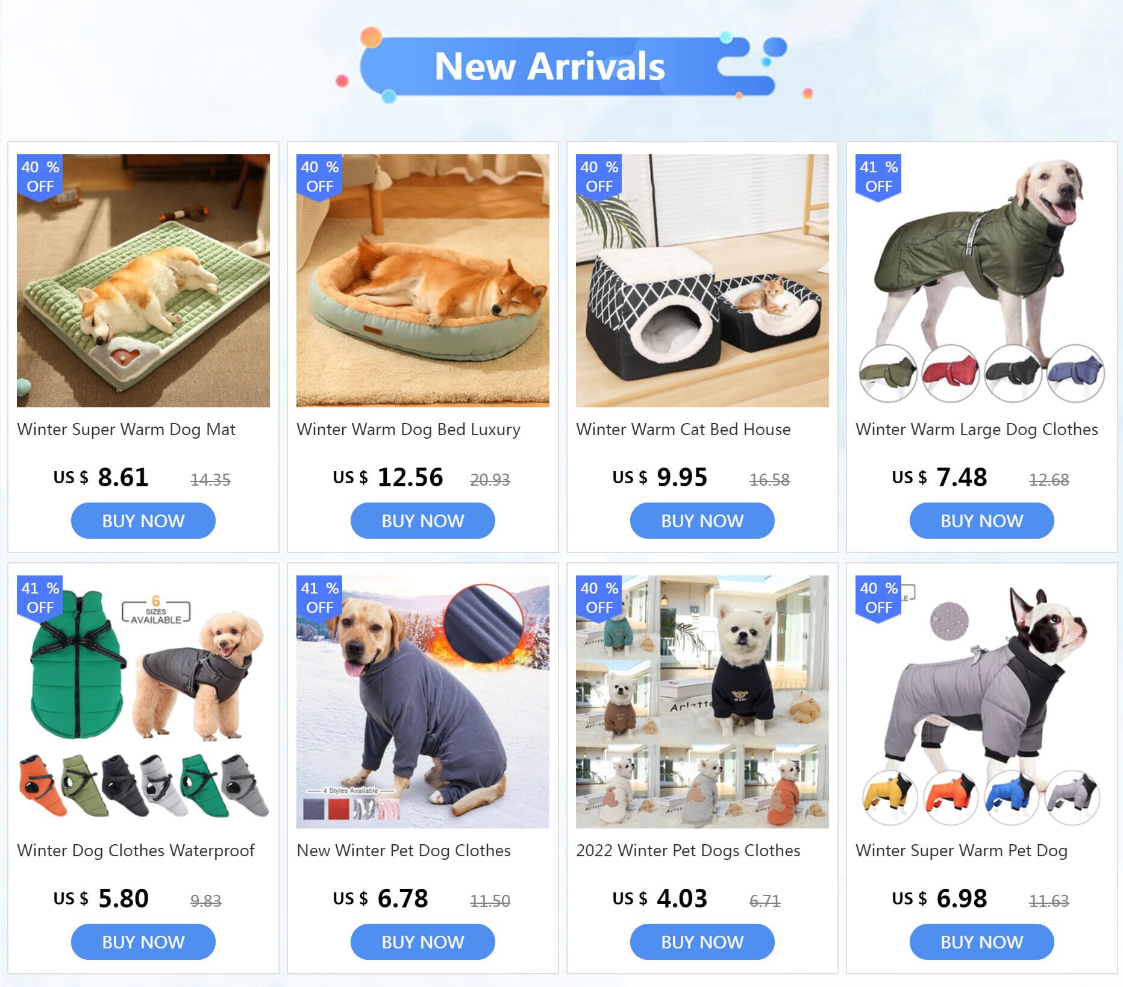
Task: Click the 6 Sizes Available label
Action: point(156,610)
